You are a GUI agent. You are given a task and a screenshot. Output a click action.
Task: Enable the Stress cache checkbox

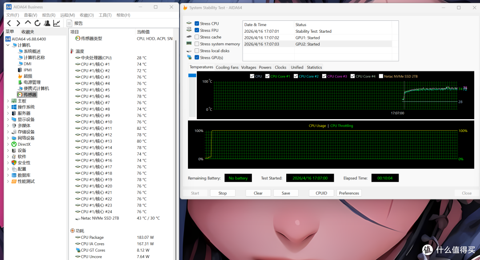coord(197,37)
